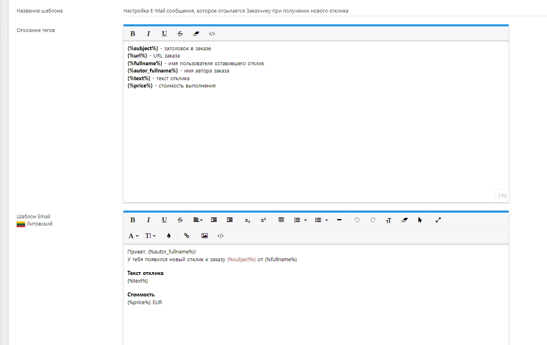
Task: Click the superscript icon
Action: click(x=263, y=220)
